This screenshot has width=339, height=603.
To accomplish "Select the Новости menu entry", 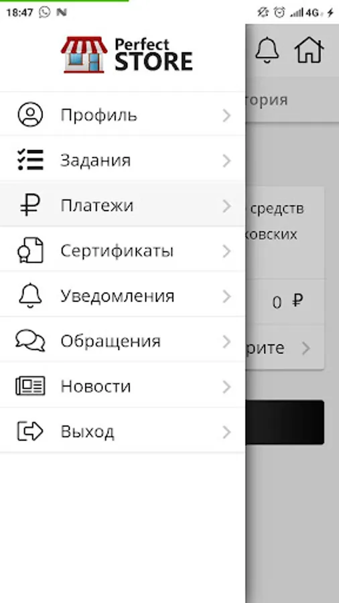I will (122, 386).
